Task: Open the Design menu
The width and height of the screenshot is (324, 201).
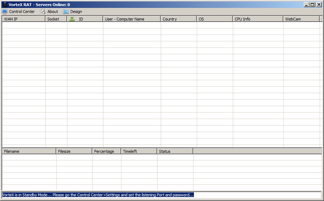Action: pos(76,12)
